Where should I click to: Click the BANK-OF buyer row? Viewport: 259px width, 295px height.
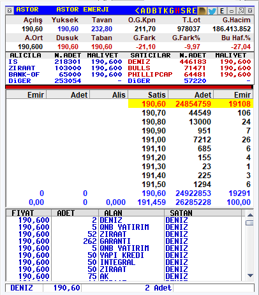[65, 75]
